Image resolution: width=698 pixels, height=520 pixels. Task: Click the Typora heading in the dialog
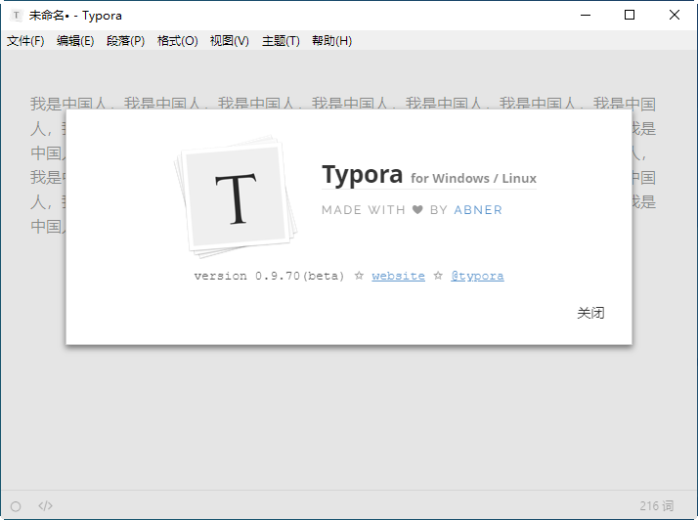[362, 175]
